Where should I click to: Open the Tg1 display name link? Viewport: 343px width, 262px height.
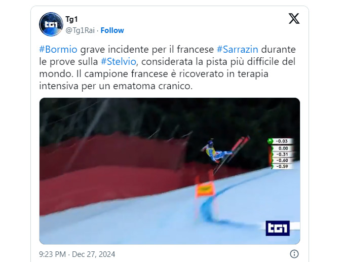pos(71,19)
